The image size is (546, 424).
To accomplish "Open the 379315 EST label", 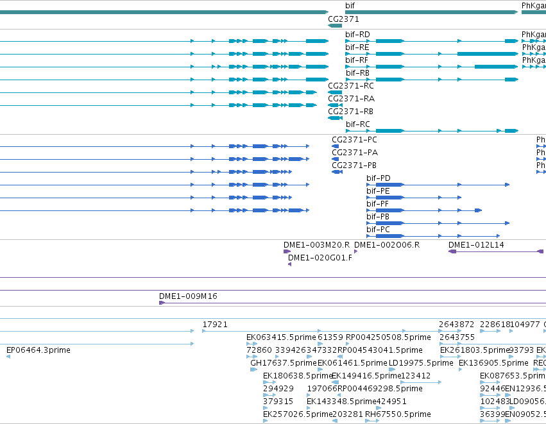I will click(x=278, y=402).
